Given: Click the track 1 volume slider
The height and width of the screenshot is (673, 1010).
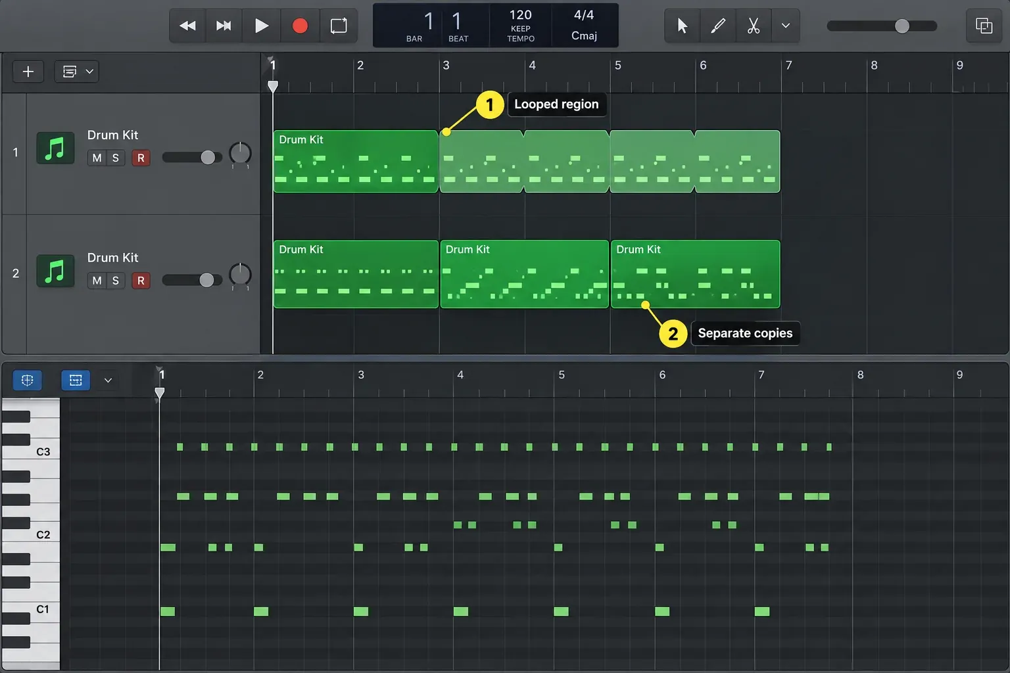Looking at the screenshot, I should [x=191, y=157].
